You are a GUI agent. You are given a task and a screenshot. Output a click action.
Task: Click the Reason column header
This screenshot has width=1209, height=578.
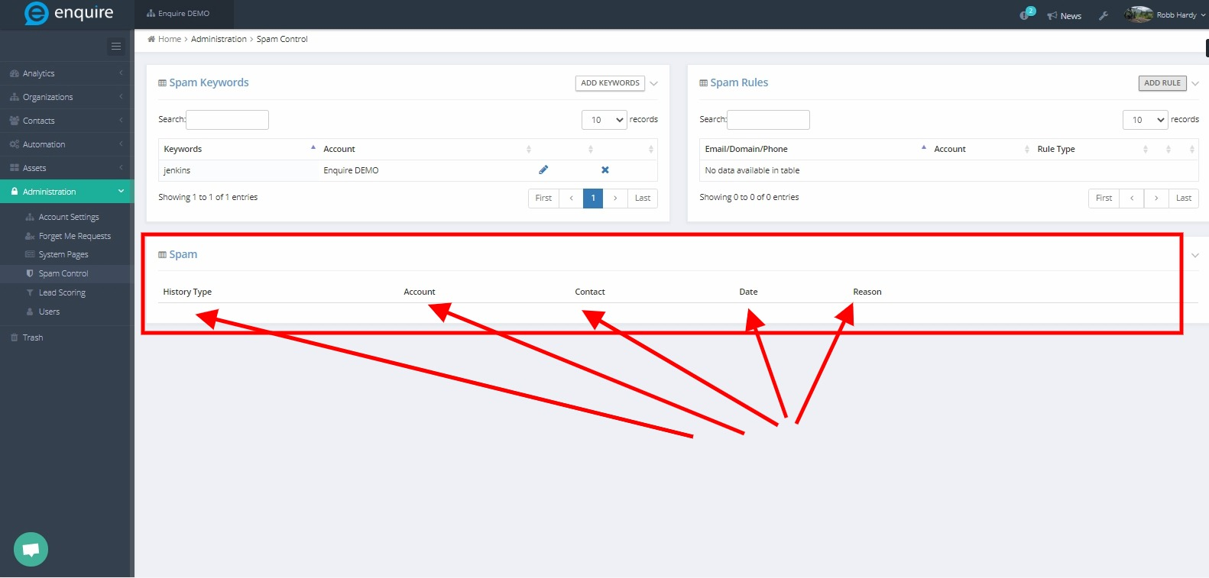pos(867,292)
